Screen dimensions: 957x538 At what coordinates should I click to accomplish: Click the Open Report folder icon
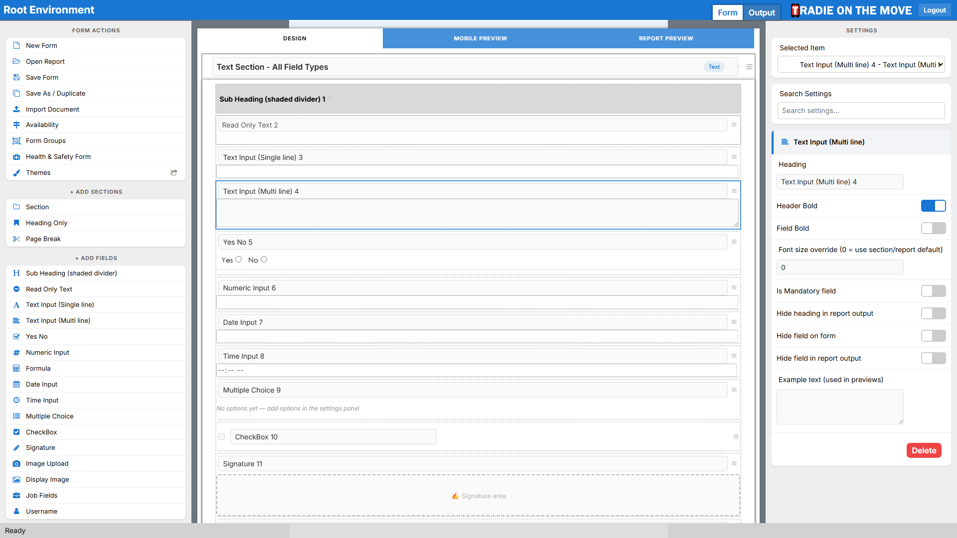(16, 61)
